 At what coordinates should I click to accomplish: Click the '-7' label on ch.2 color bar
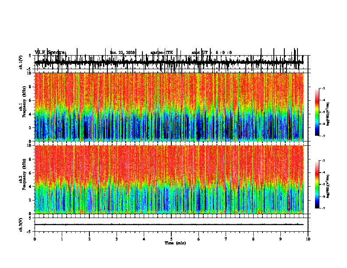tap(323, 208)
